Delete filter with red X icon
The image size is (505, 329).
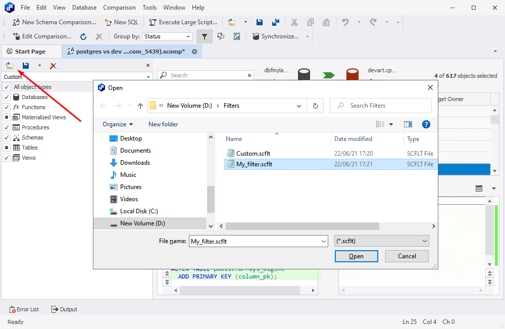click(x=53, y=66)
